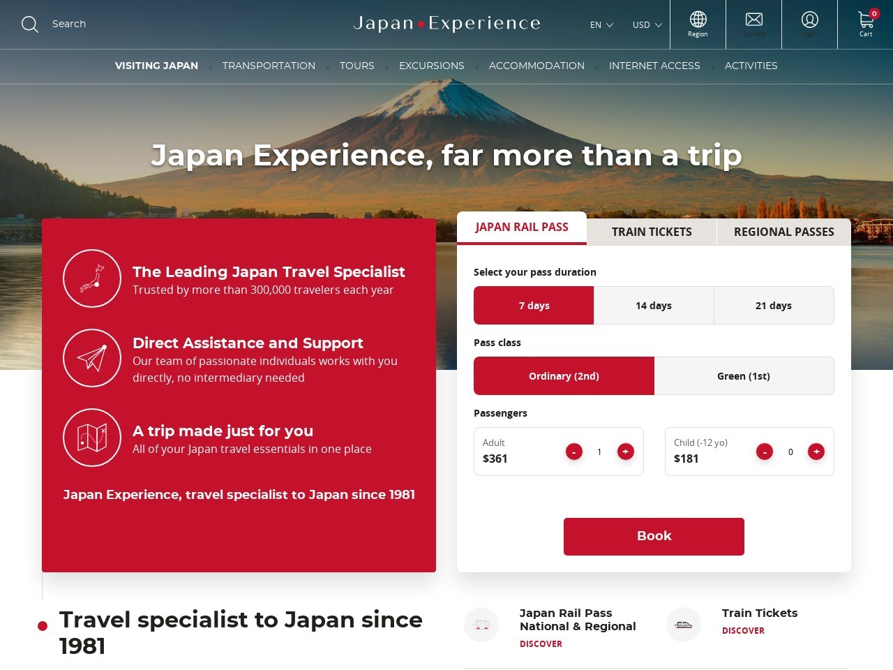Click the Train Tickets heading link

[760, 613]
